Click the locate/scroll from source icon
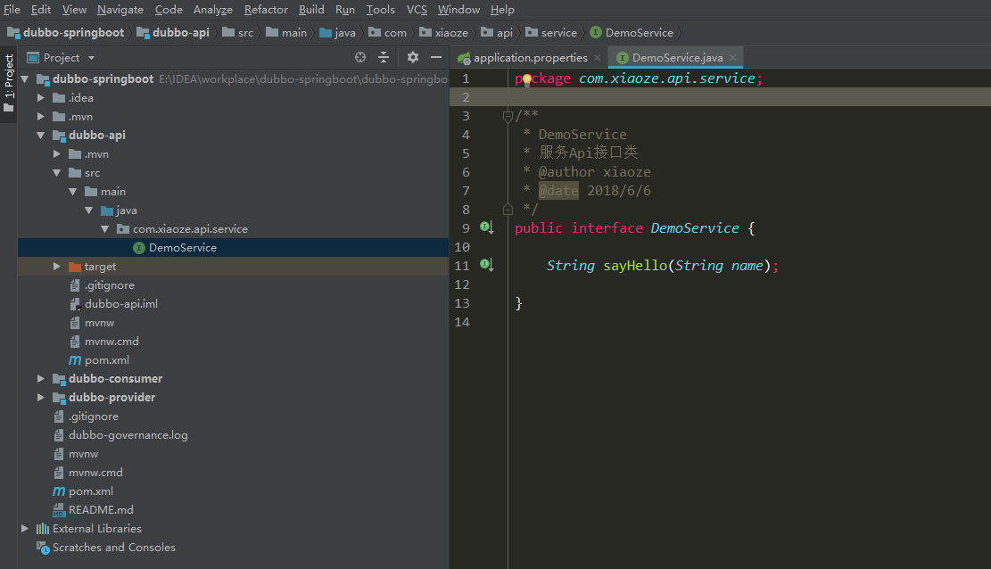Viewport: 991px width, 569px height. 360,57
